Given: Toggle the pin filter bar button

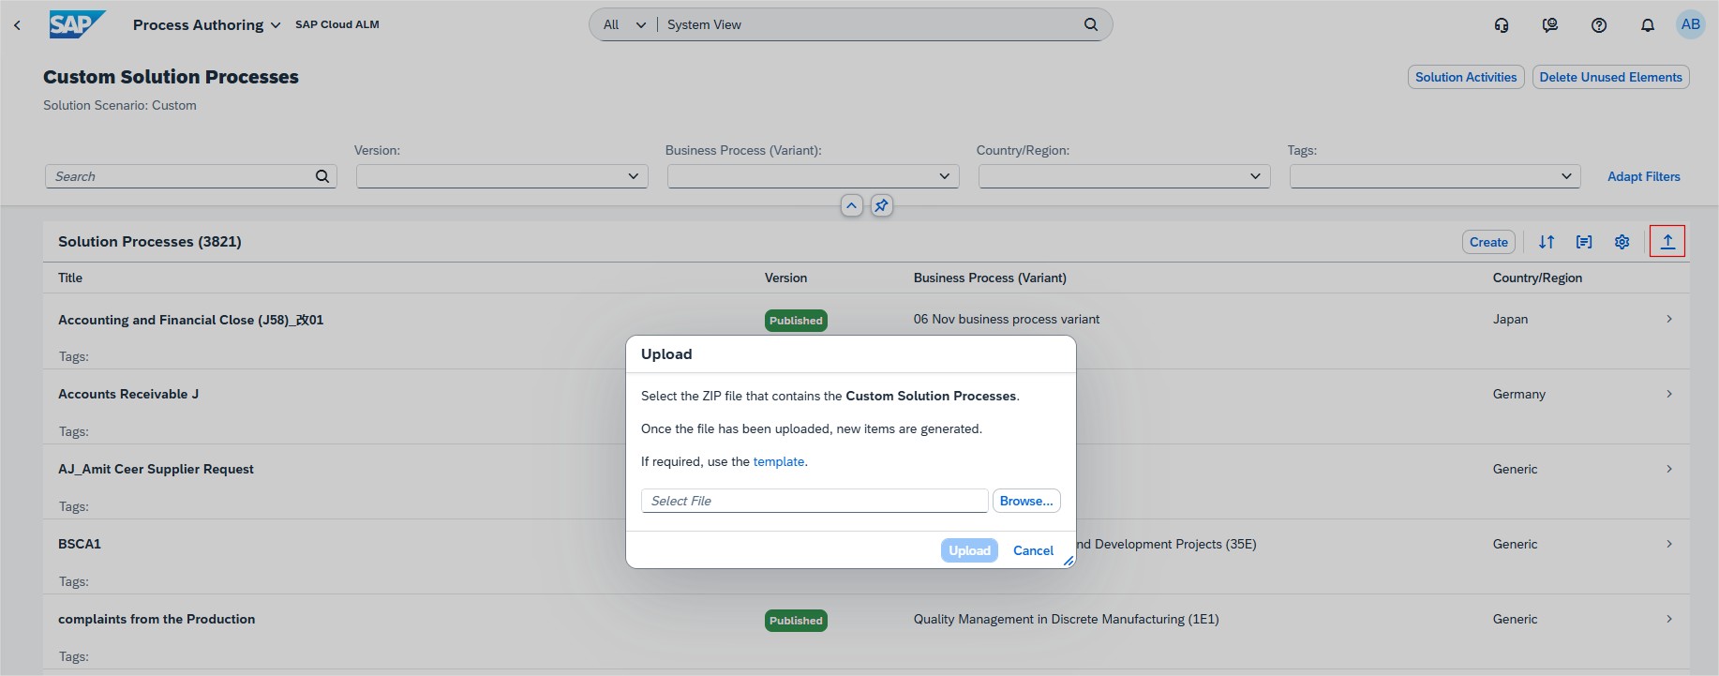Looking at the screenshot, I should click(881, 206).
